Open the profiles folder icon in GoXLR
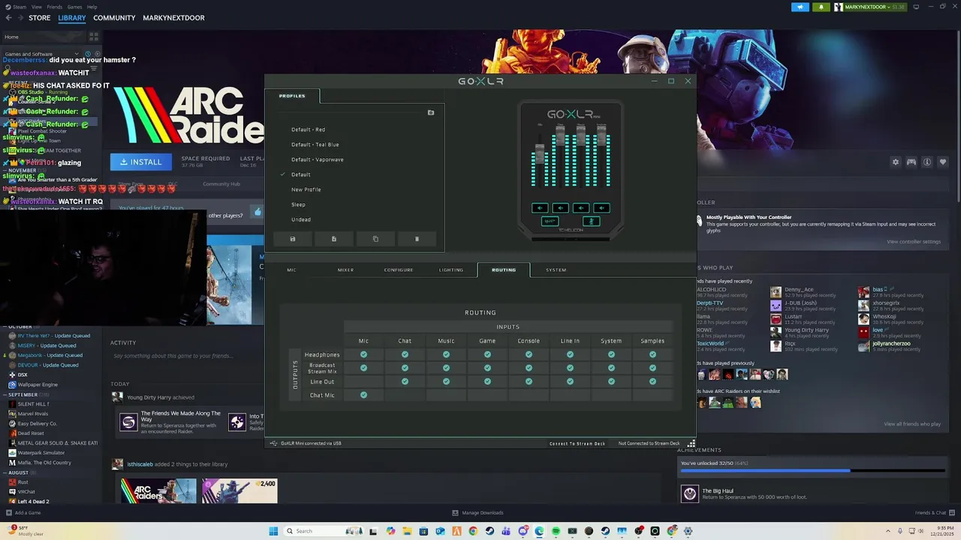Screen dimensions: 961x540 (431, 112)
